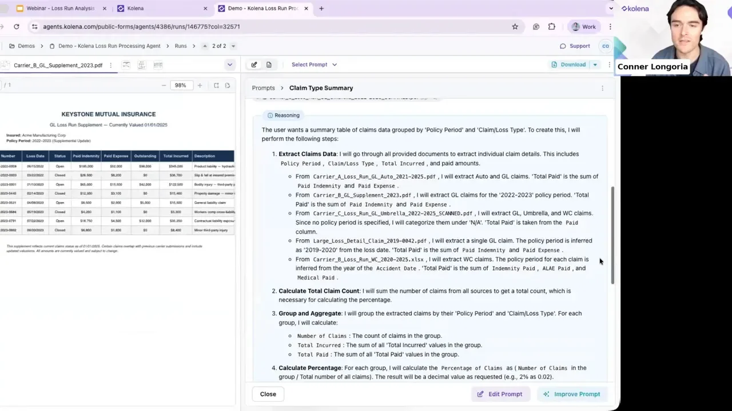Select Improve Prompt at the bottom right
Viewport: 732px width, 411px height.
572,394
